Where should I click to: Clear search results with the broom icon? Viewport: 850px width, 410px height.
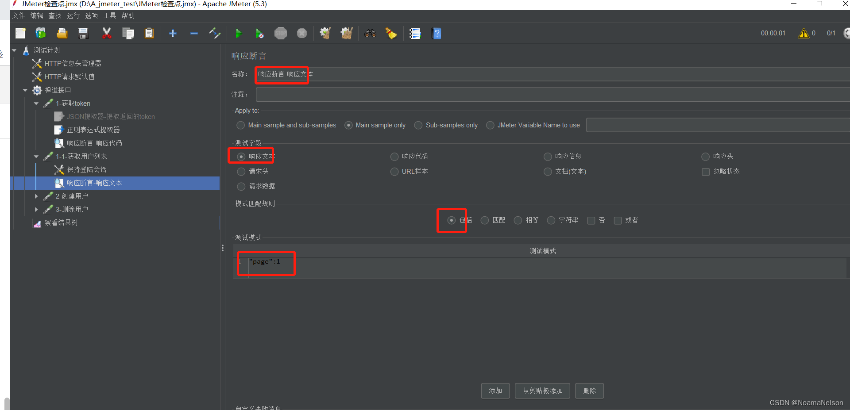tap(391, 33)
